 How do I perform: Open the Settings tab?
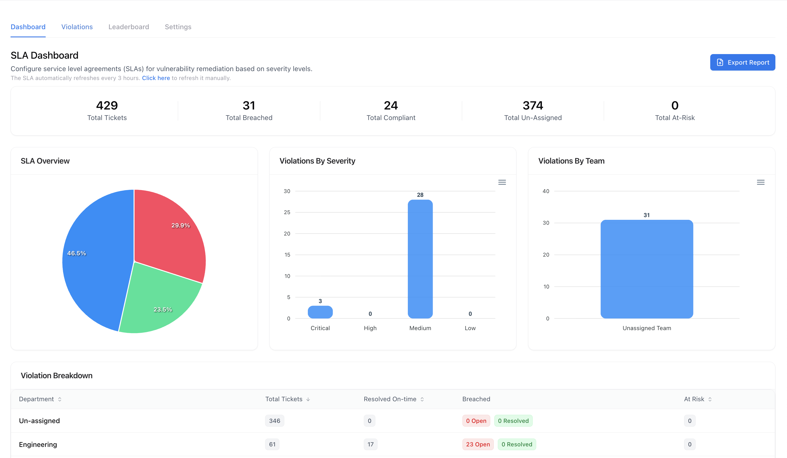(x=178, y=27)
